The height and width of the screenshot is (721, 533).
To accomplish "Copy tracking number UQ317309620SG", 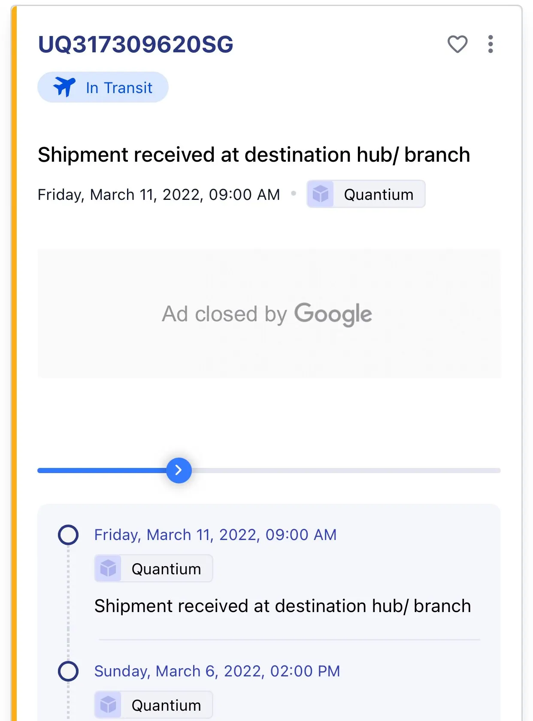I will 136,45.
